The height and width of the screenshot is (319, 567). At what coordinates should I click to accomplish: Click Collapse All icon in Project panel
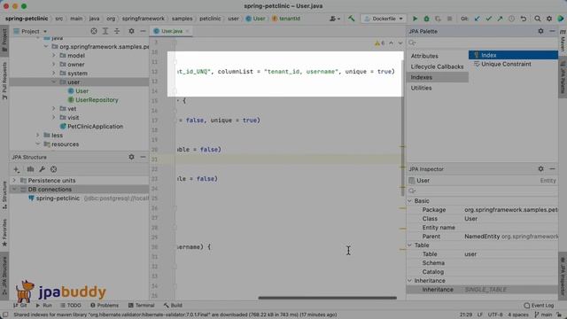point(117,31)
